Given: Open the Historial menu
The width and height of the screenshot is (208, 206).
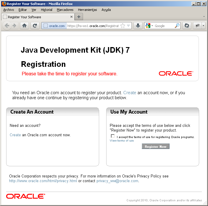Looking at the screenshot, I should [x=46, y=10].
